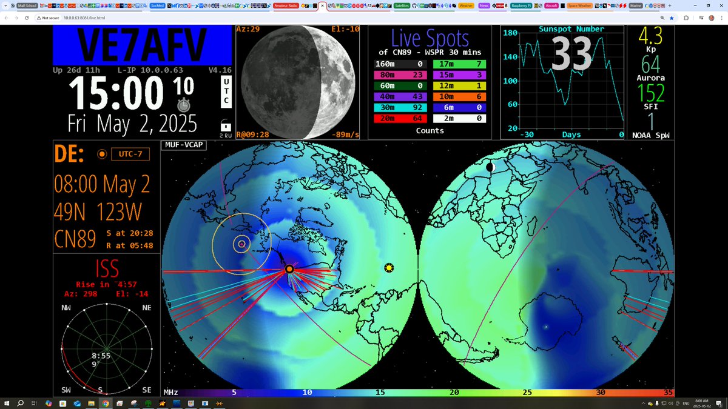
Task: Click the CN89 grid locator text
Action: coord(75,239)
